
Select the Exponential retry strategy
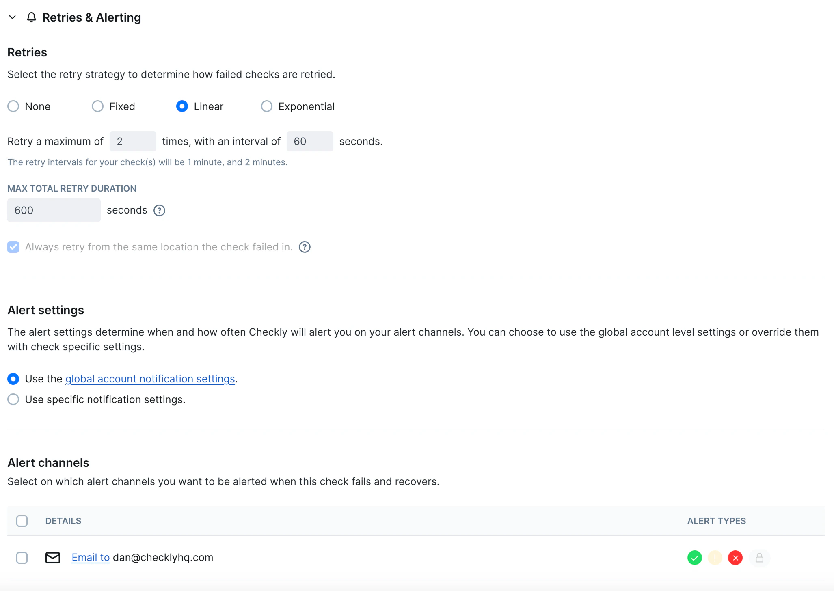(x=266, y=106)
